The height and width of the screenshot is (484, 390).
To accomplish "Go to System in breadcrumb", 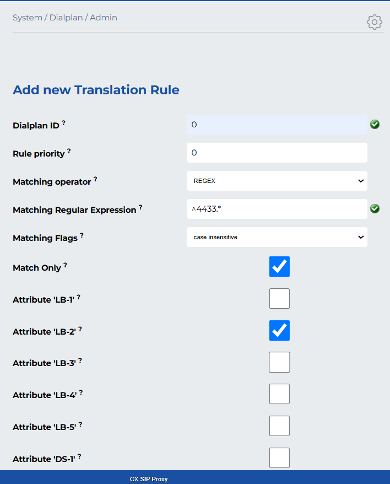I will point(27,18).
